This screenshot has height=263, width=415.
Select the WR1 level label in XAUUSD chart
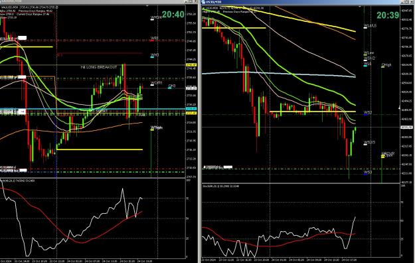point(154,38)
